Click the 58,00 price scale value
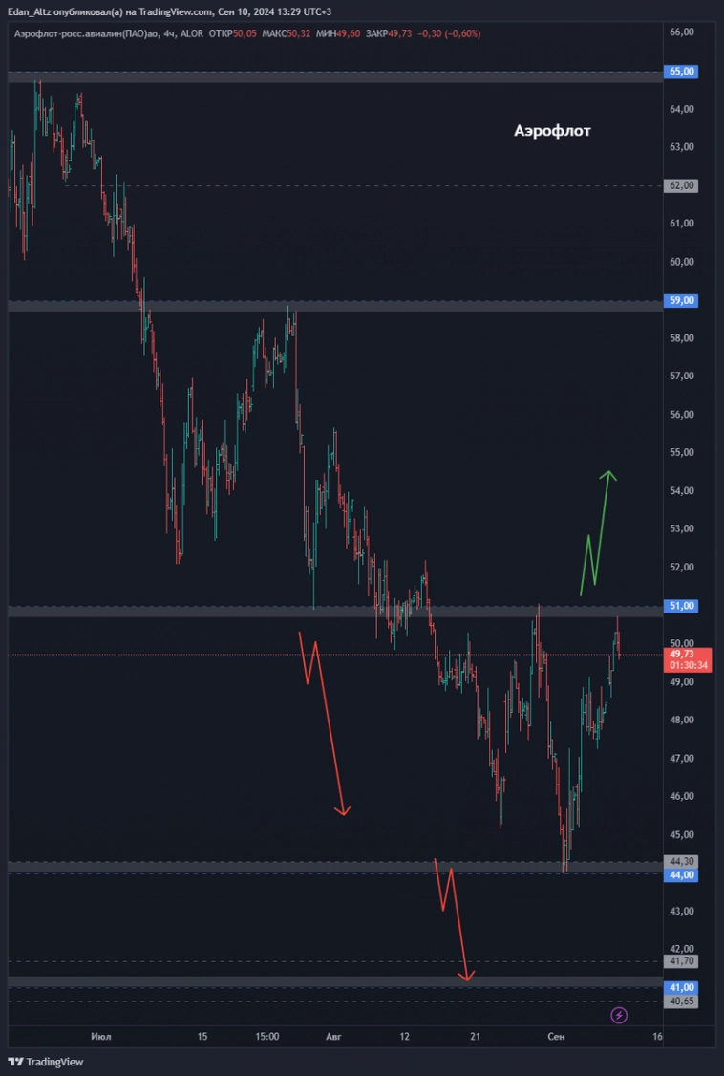Image resolution: width=724 pixels, height=1076 pixels. click(x=683, y=337)
